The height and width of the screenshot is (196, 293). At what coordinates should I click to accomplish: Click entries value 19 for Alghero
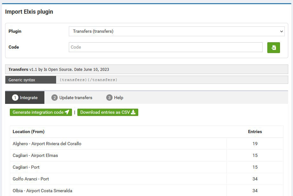pyautogui.click(x=255, y=144)
